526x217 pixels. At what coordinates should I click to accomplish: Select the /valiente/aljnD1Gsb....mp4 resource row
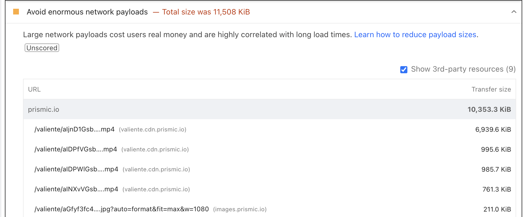point(75,129)
